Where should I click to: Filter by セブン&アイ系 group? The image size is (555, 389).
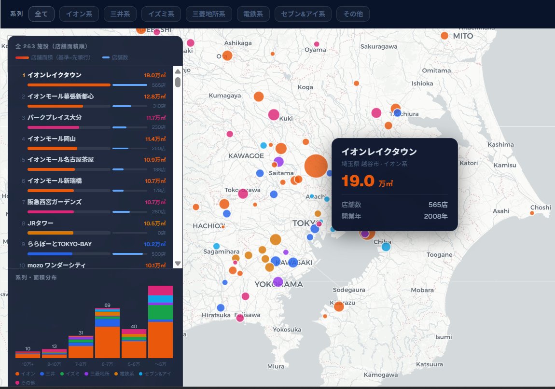point(303,14)
